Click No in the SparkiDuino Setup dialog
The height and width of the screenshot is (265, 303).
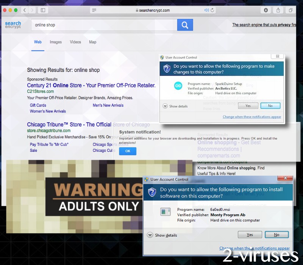pyautogui.click(x=270, y=106)
